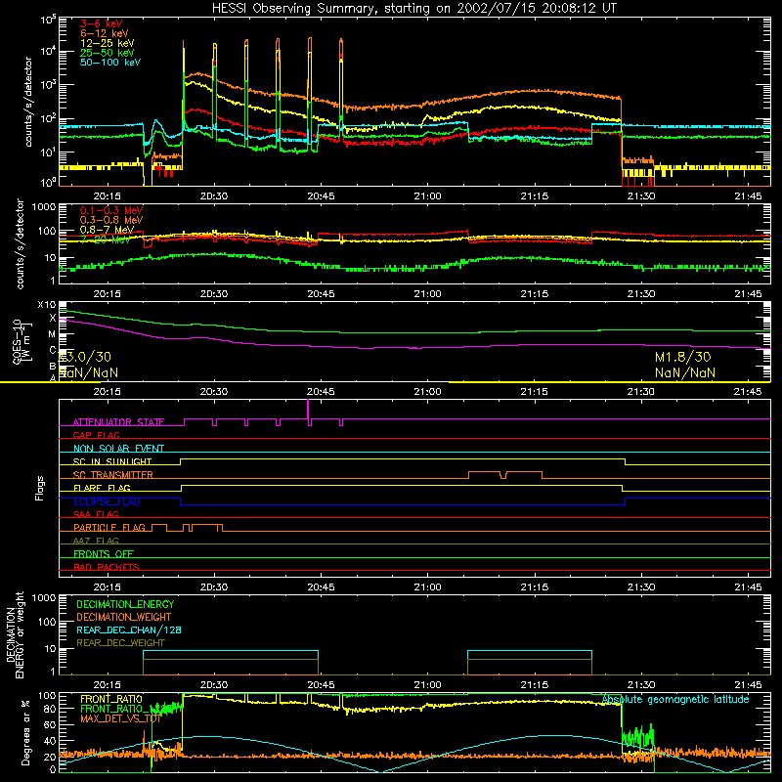Select the ATTENUATOR_STATE flag label
Screen dimensions: 782x782
pos(118,422)
